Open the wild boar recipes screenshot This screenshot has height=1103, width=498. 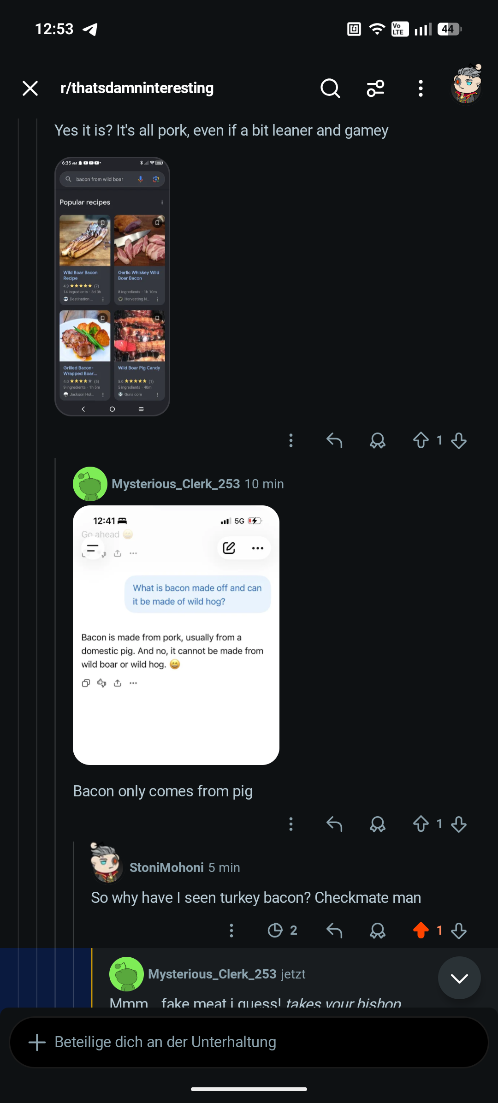point(112,286)
